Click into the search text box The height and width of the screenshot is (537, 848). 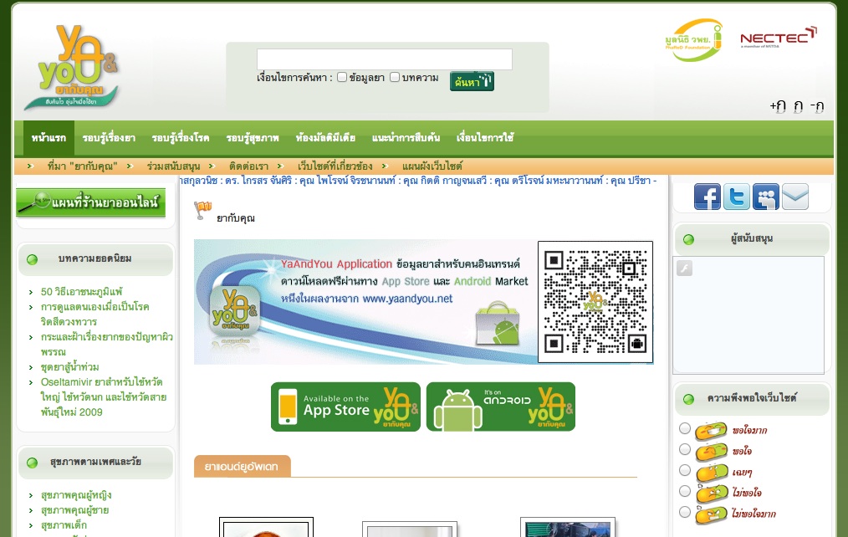point(385,59)
